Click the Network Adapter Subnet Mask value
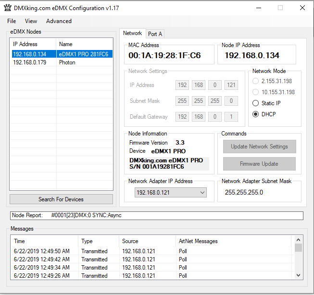Image resolution: width=314 pixels, height=295 pixels. (244, 193)
